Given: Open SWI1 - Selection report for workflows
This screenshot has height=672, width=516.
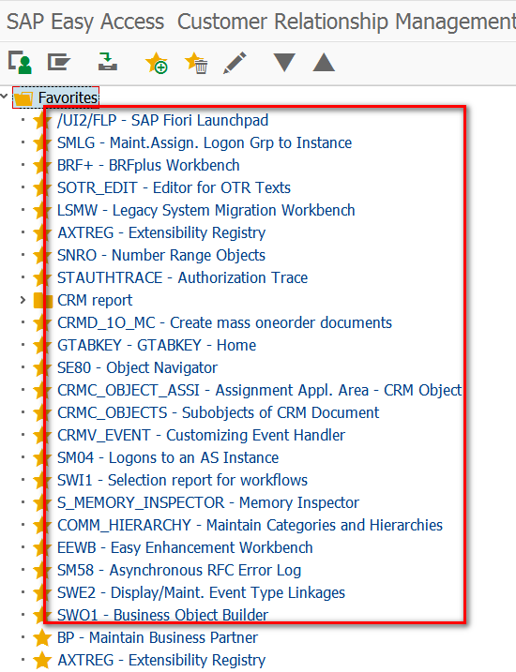Looking at the screenshot, I should (x=182, y=481).
